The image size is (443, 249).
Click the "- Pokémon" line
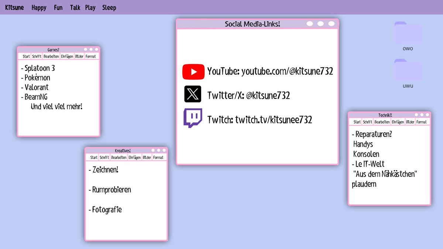[35, 78]
